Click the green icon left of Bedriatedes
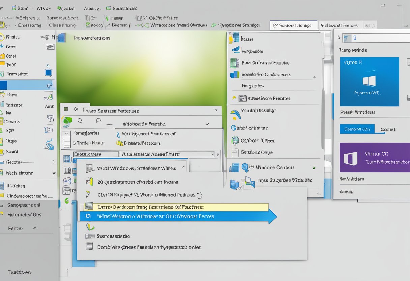Viewport: 410px width, 281px height. coord(109,8)
